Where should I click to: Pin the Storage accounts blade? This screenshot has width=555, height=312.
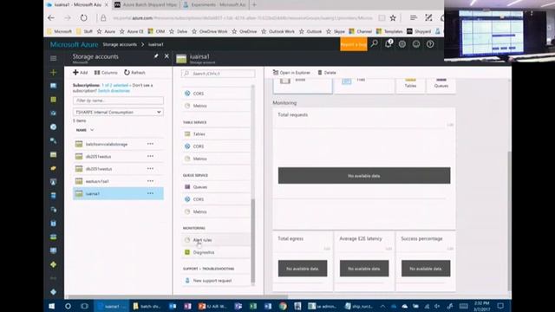pos(156,56)
